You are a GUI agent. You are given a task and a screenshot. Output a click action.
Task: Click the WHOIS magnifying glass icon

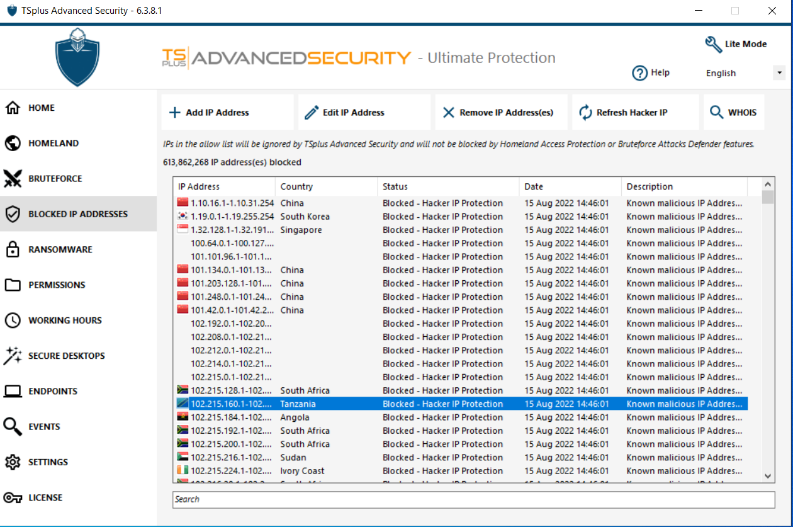tap(716, 113)
